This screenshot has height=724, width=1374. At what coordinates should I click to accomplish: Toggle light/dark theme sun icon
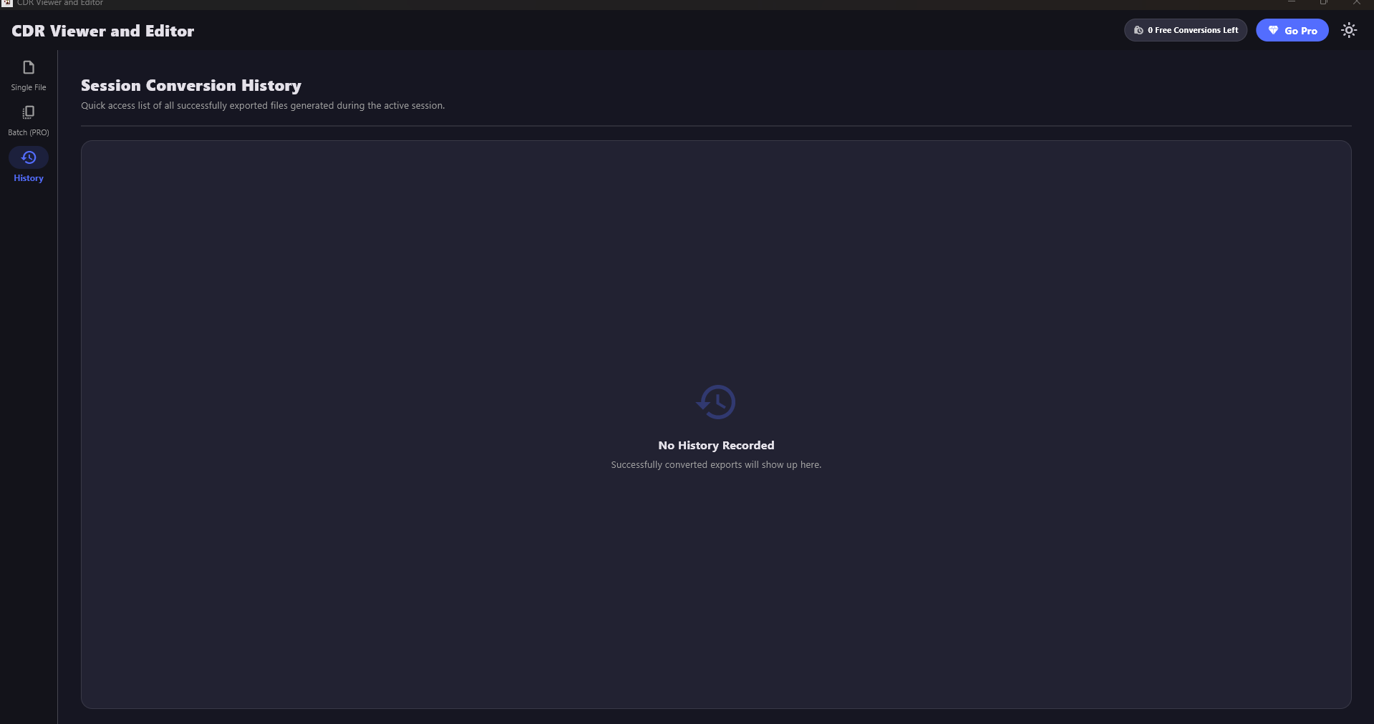coord(1349,30)
